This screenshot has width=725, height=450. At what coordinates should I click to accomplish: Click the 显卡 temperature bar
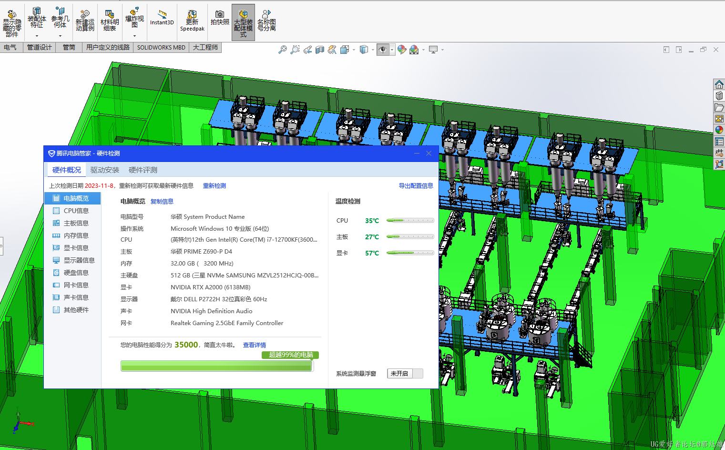(410, 253)
